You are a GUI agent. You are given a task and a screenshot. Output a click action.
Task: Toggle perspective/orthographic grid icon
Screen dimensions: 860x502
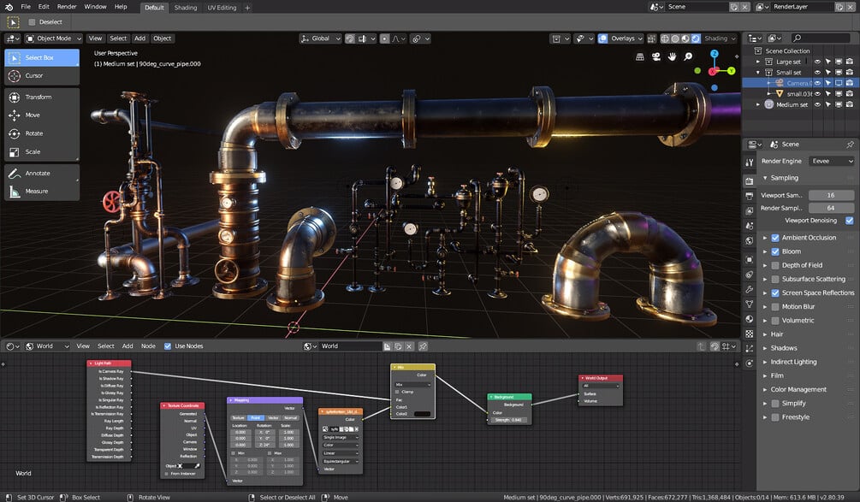[639, 56]
